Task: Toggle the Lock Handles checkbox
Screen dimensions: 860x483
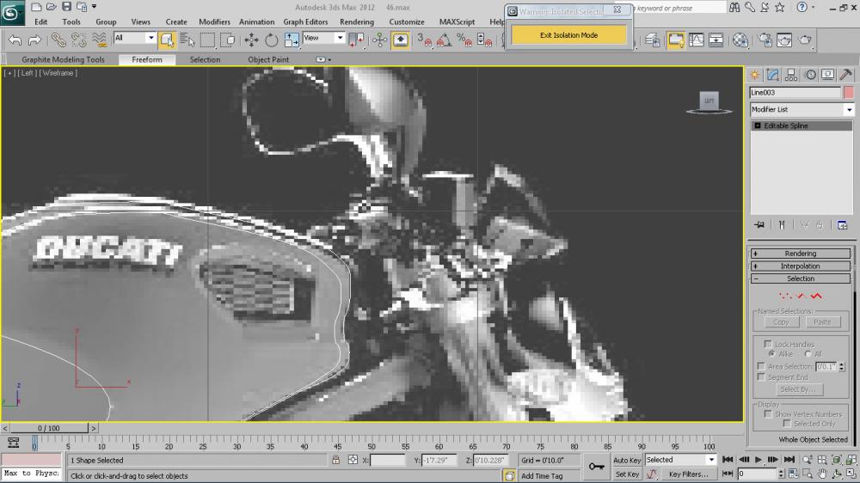Action: coord(768,344)
